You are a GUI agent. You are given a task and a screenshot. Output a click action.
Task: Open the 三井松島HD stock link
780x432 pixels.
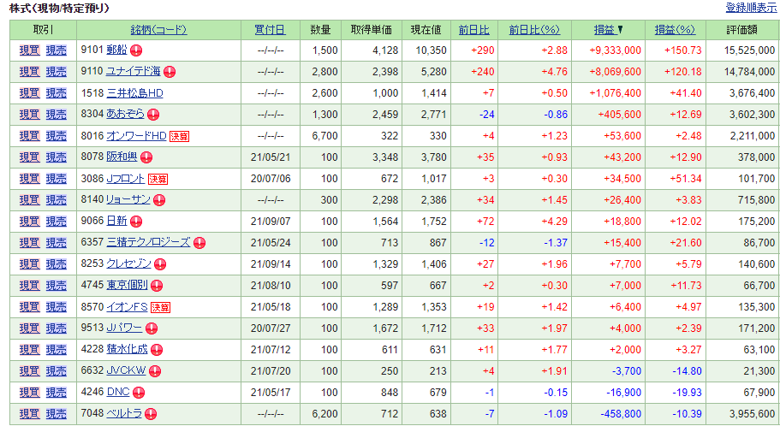point(134,93)
